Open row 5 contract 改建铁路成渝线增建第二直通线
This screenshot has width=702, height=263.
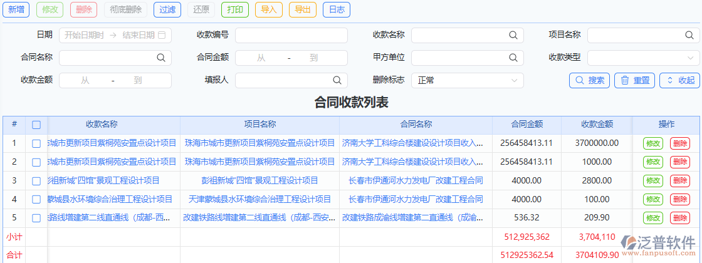pos(413,218)
